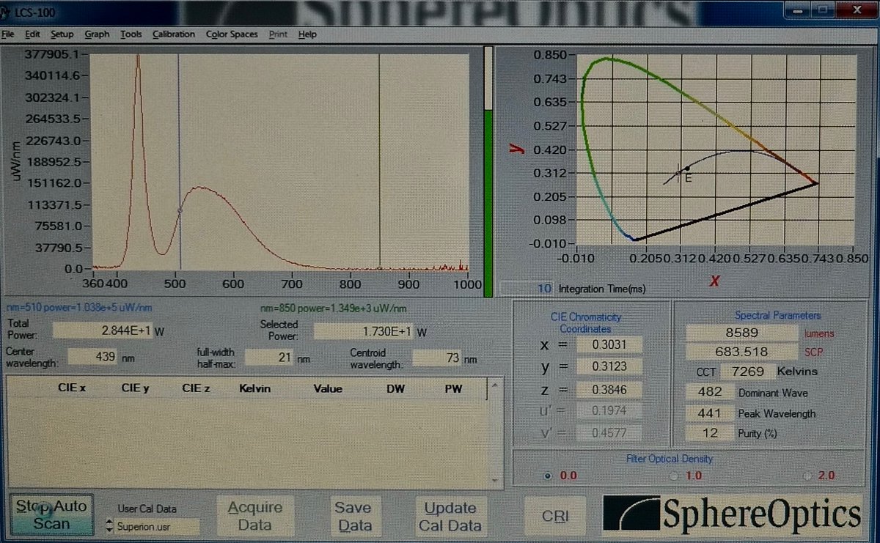Viewport: 880px width, 543px height.
Task: Select filter optical density 2.0
Action: (x=807, y=476)
